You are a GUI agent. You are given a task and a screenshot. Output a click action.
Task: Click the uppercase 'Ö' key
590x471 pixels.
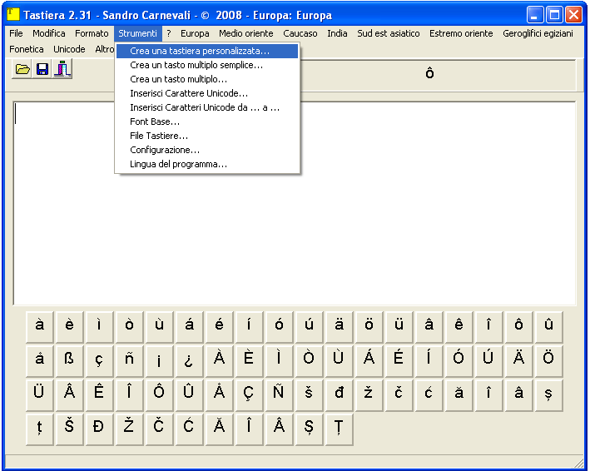point(548,360)
